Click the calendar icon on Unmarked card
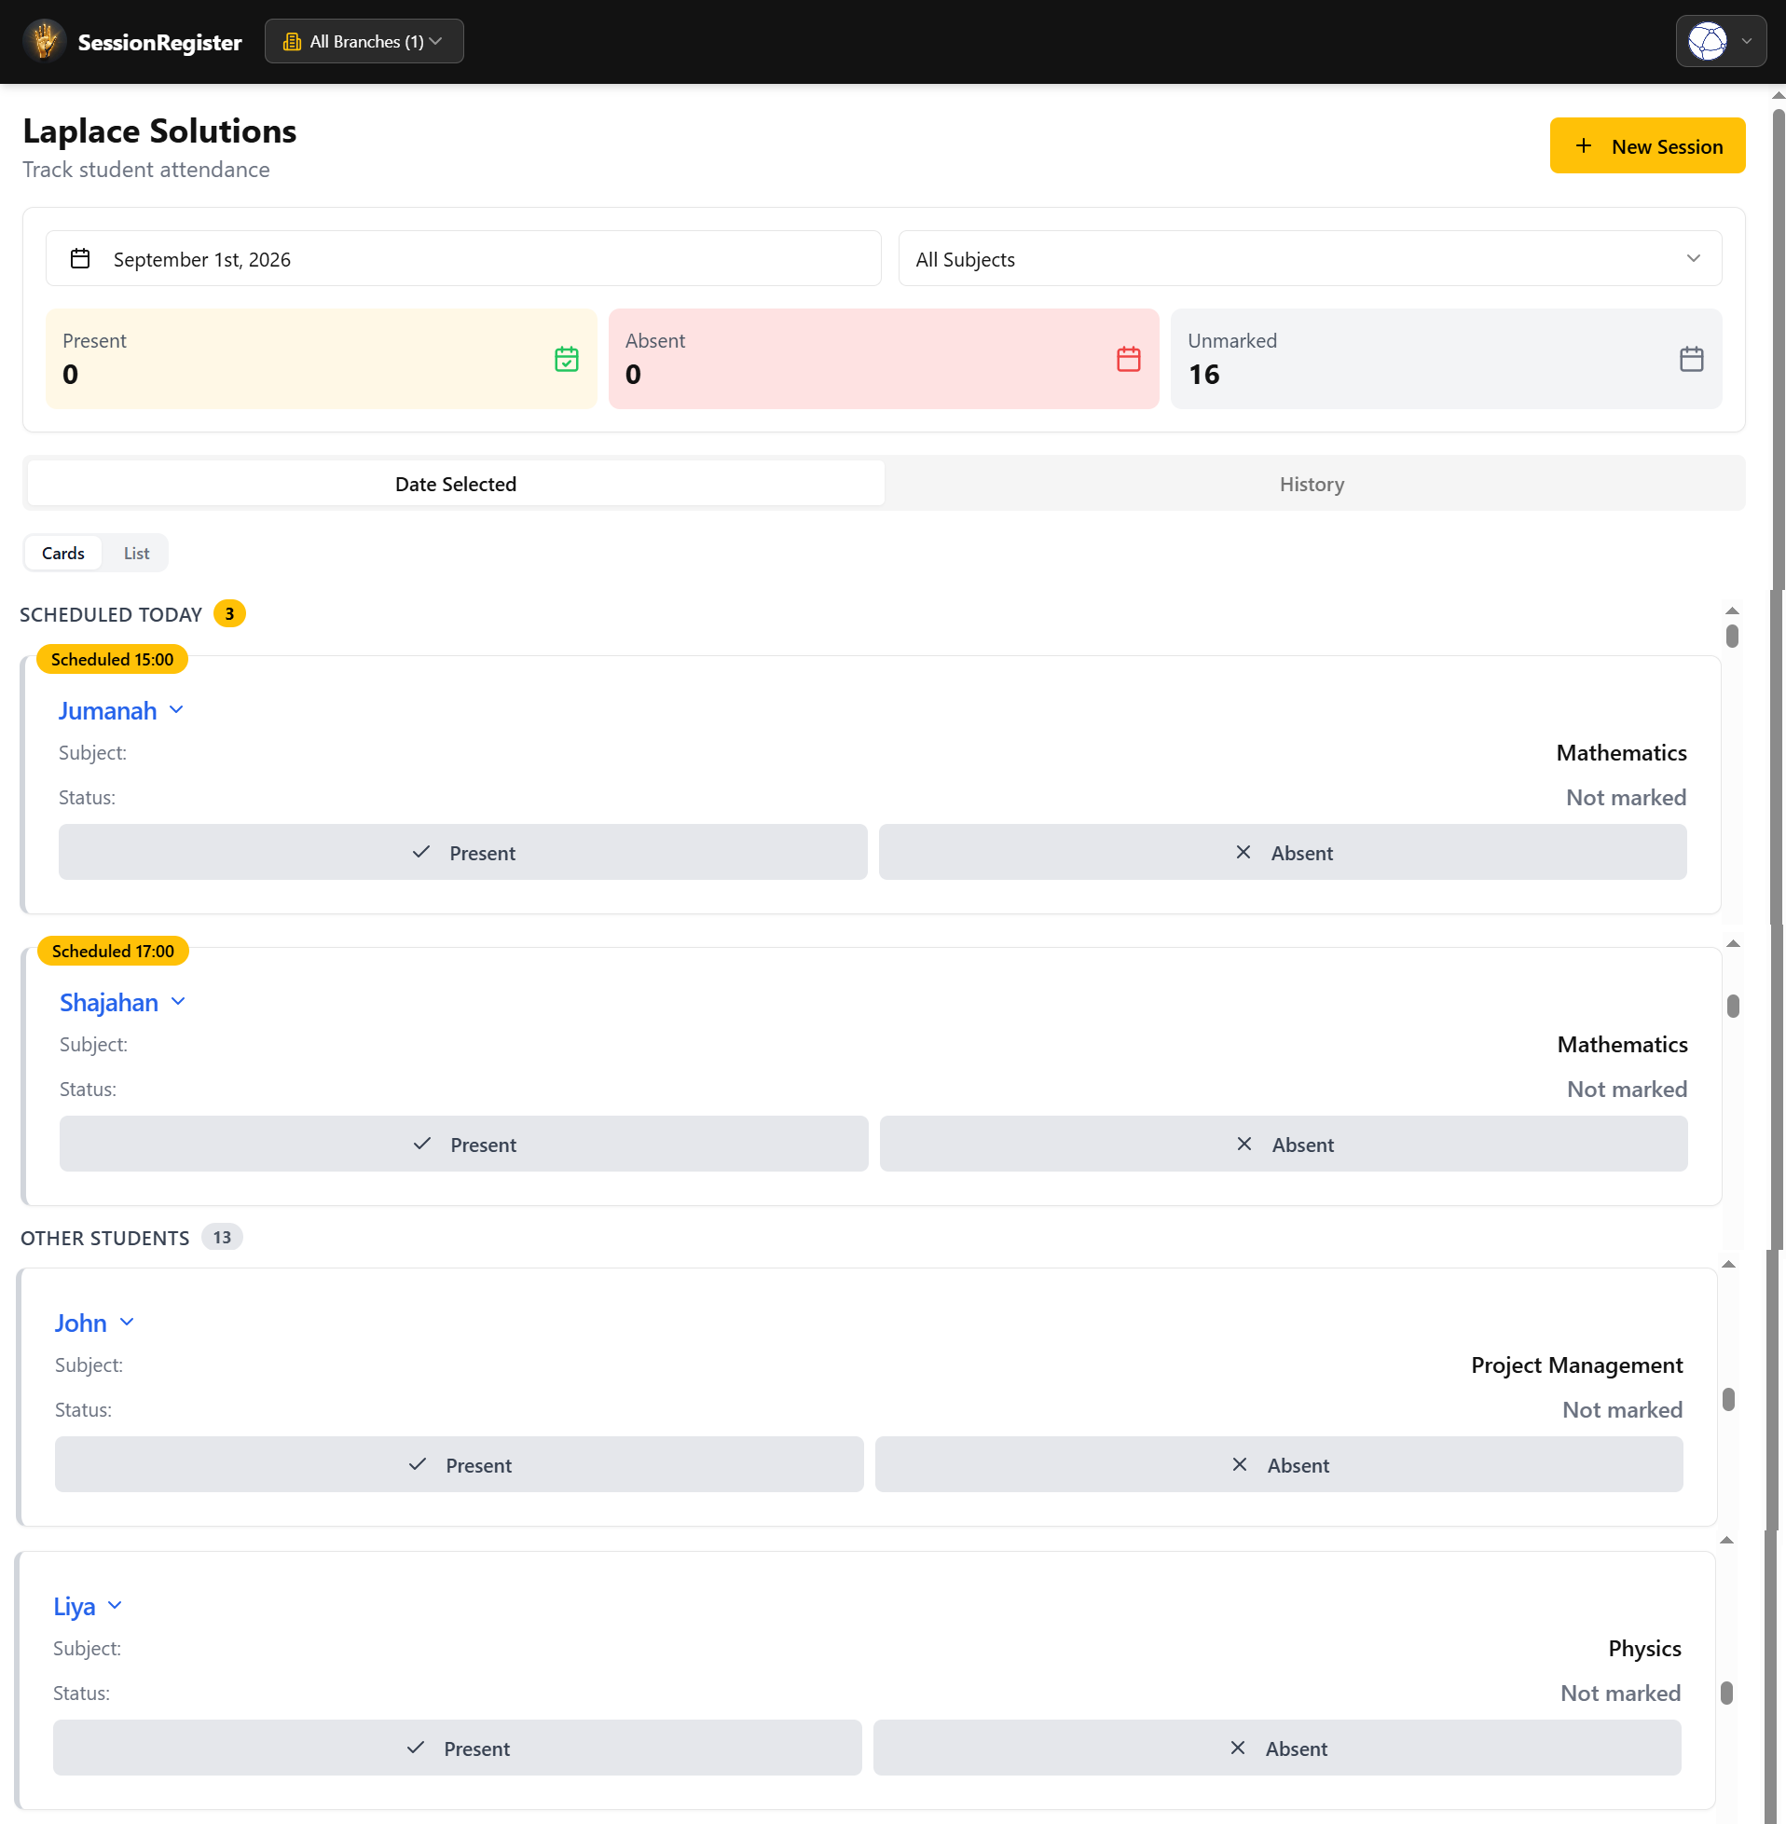 pyautogui.click(x=1690, y=359)
